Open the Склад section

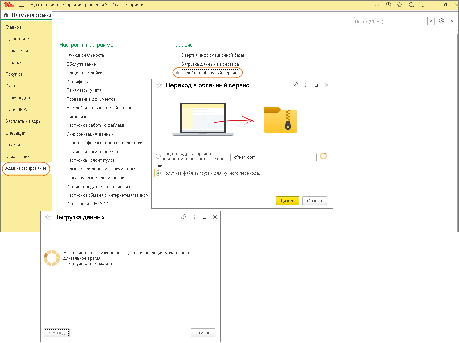coord(11,86)
